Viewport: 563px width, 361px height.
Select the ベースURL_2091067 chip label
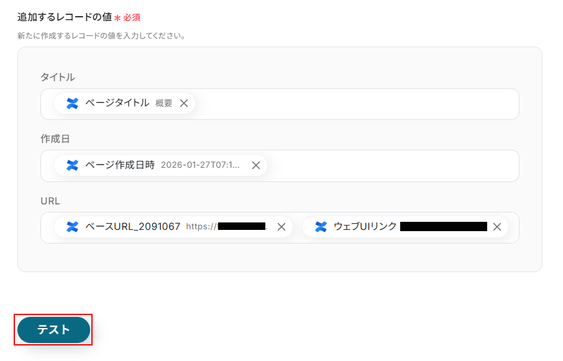(132, 227)
